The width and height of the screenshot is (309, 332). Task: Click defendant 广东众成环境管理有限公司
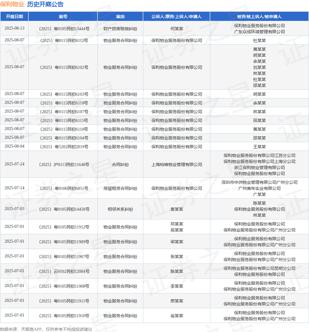coord(259,32)
